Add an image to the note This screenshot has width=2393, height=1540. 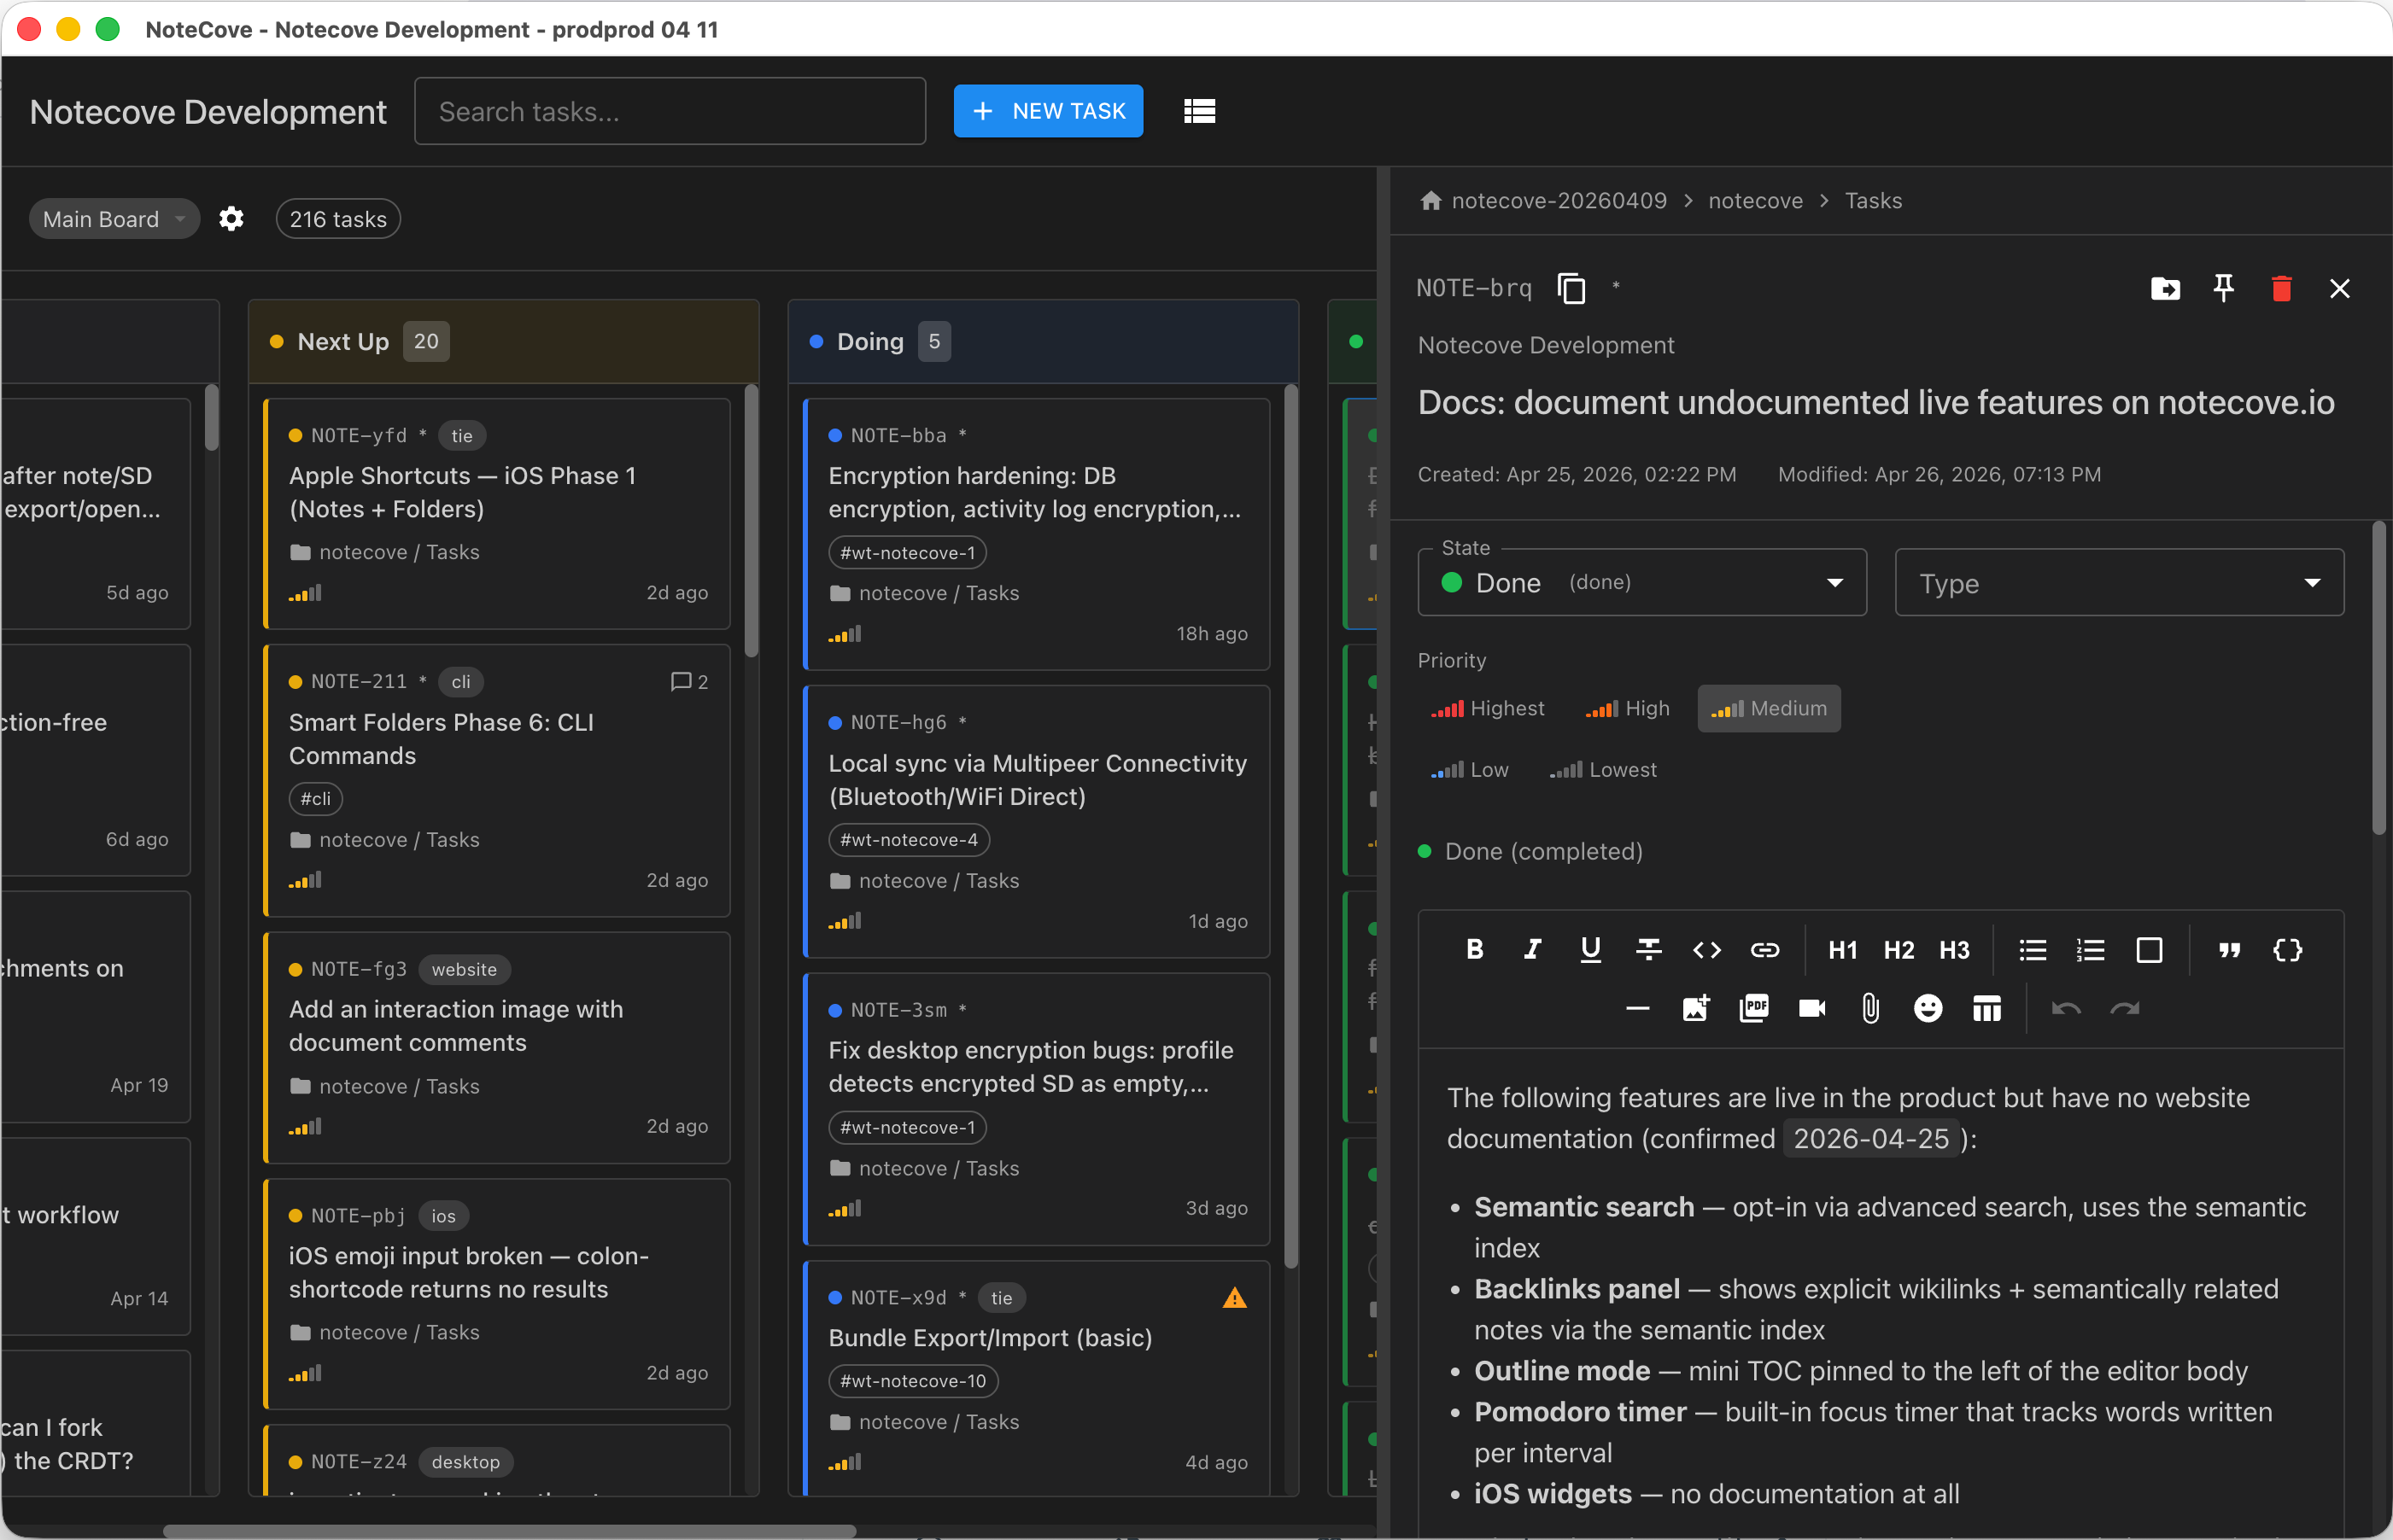1694,1008
